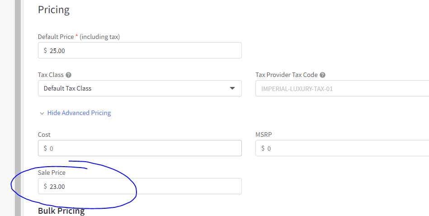
Task: Click the Bulk Pricing section heading
Action: coord(61,211)
